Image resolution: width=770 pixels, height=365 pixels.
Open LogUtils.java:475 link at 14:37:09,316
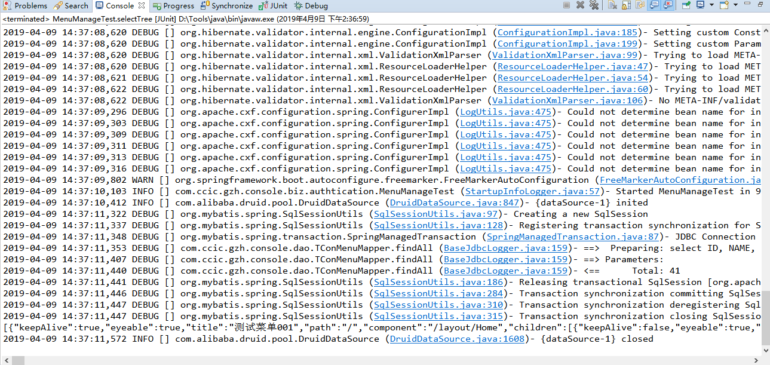pos(505,168)
